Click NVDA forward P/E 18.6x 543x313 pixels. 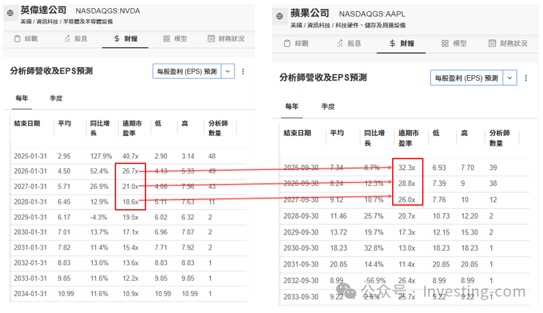130,202
